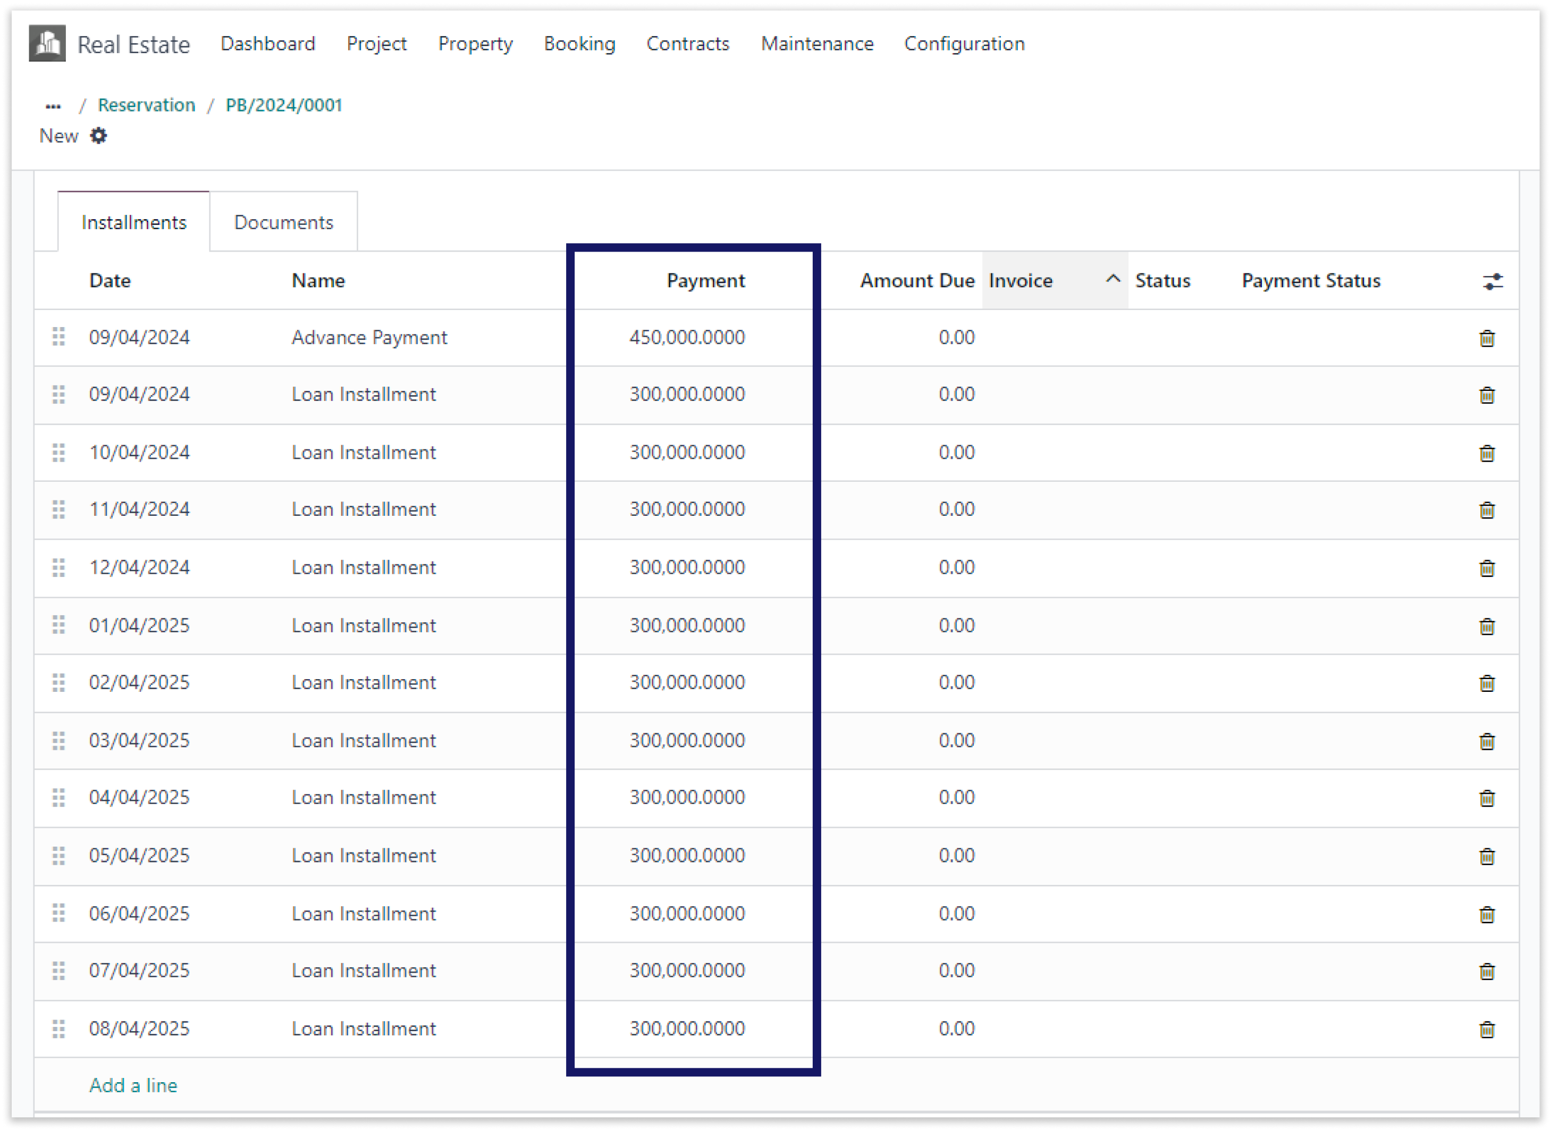Sort by the Payment Status column header
The height and width of the screenshot is (1129, 1550).
click(1310, 280)
